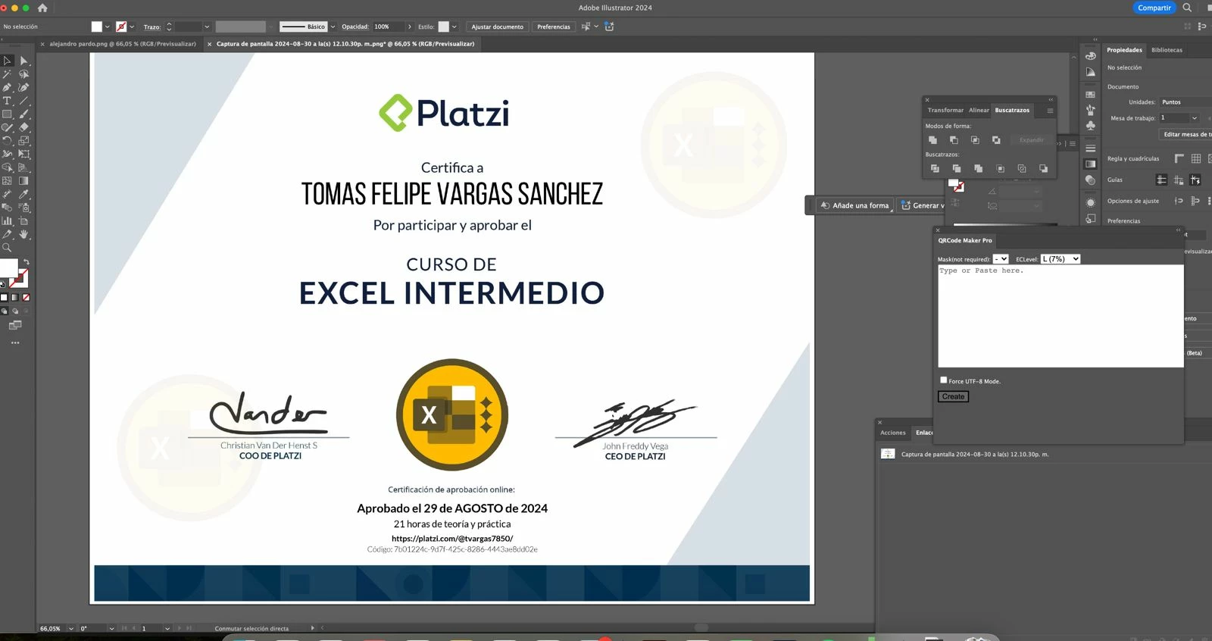Select the Direct Selection tool
This screenshot has width=1212, height=641.
(x=23, y=61)
